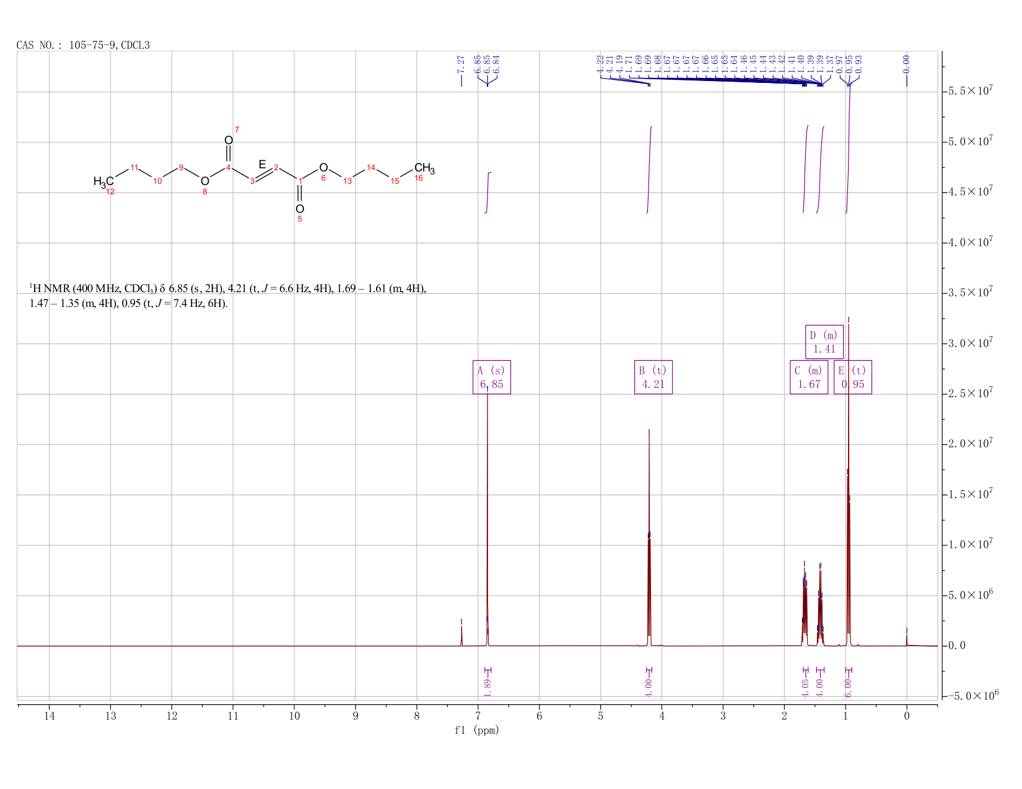
Task: Click the '1.47 – 1.35 (m, 4H)' report line
Action: (x=129, y=304)
